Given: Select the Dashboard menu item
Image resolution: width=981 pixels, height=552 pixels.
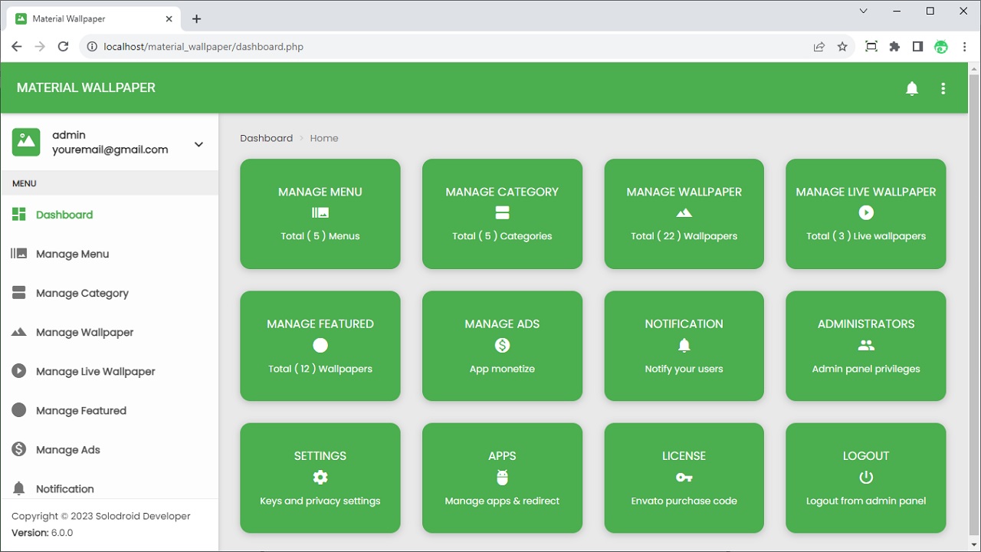Looking at the screenshot, I should (x=110, y=215).
